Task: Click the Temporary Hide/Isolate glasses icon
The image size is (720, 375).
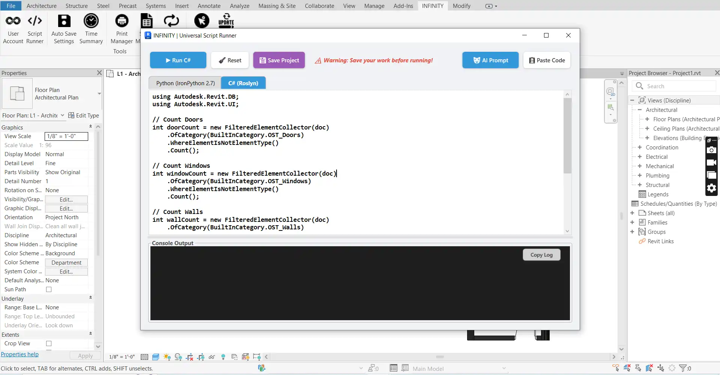Action: [212, 357]
